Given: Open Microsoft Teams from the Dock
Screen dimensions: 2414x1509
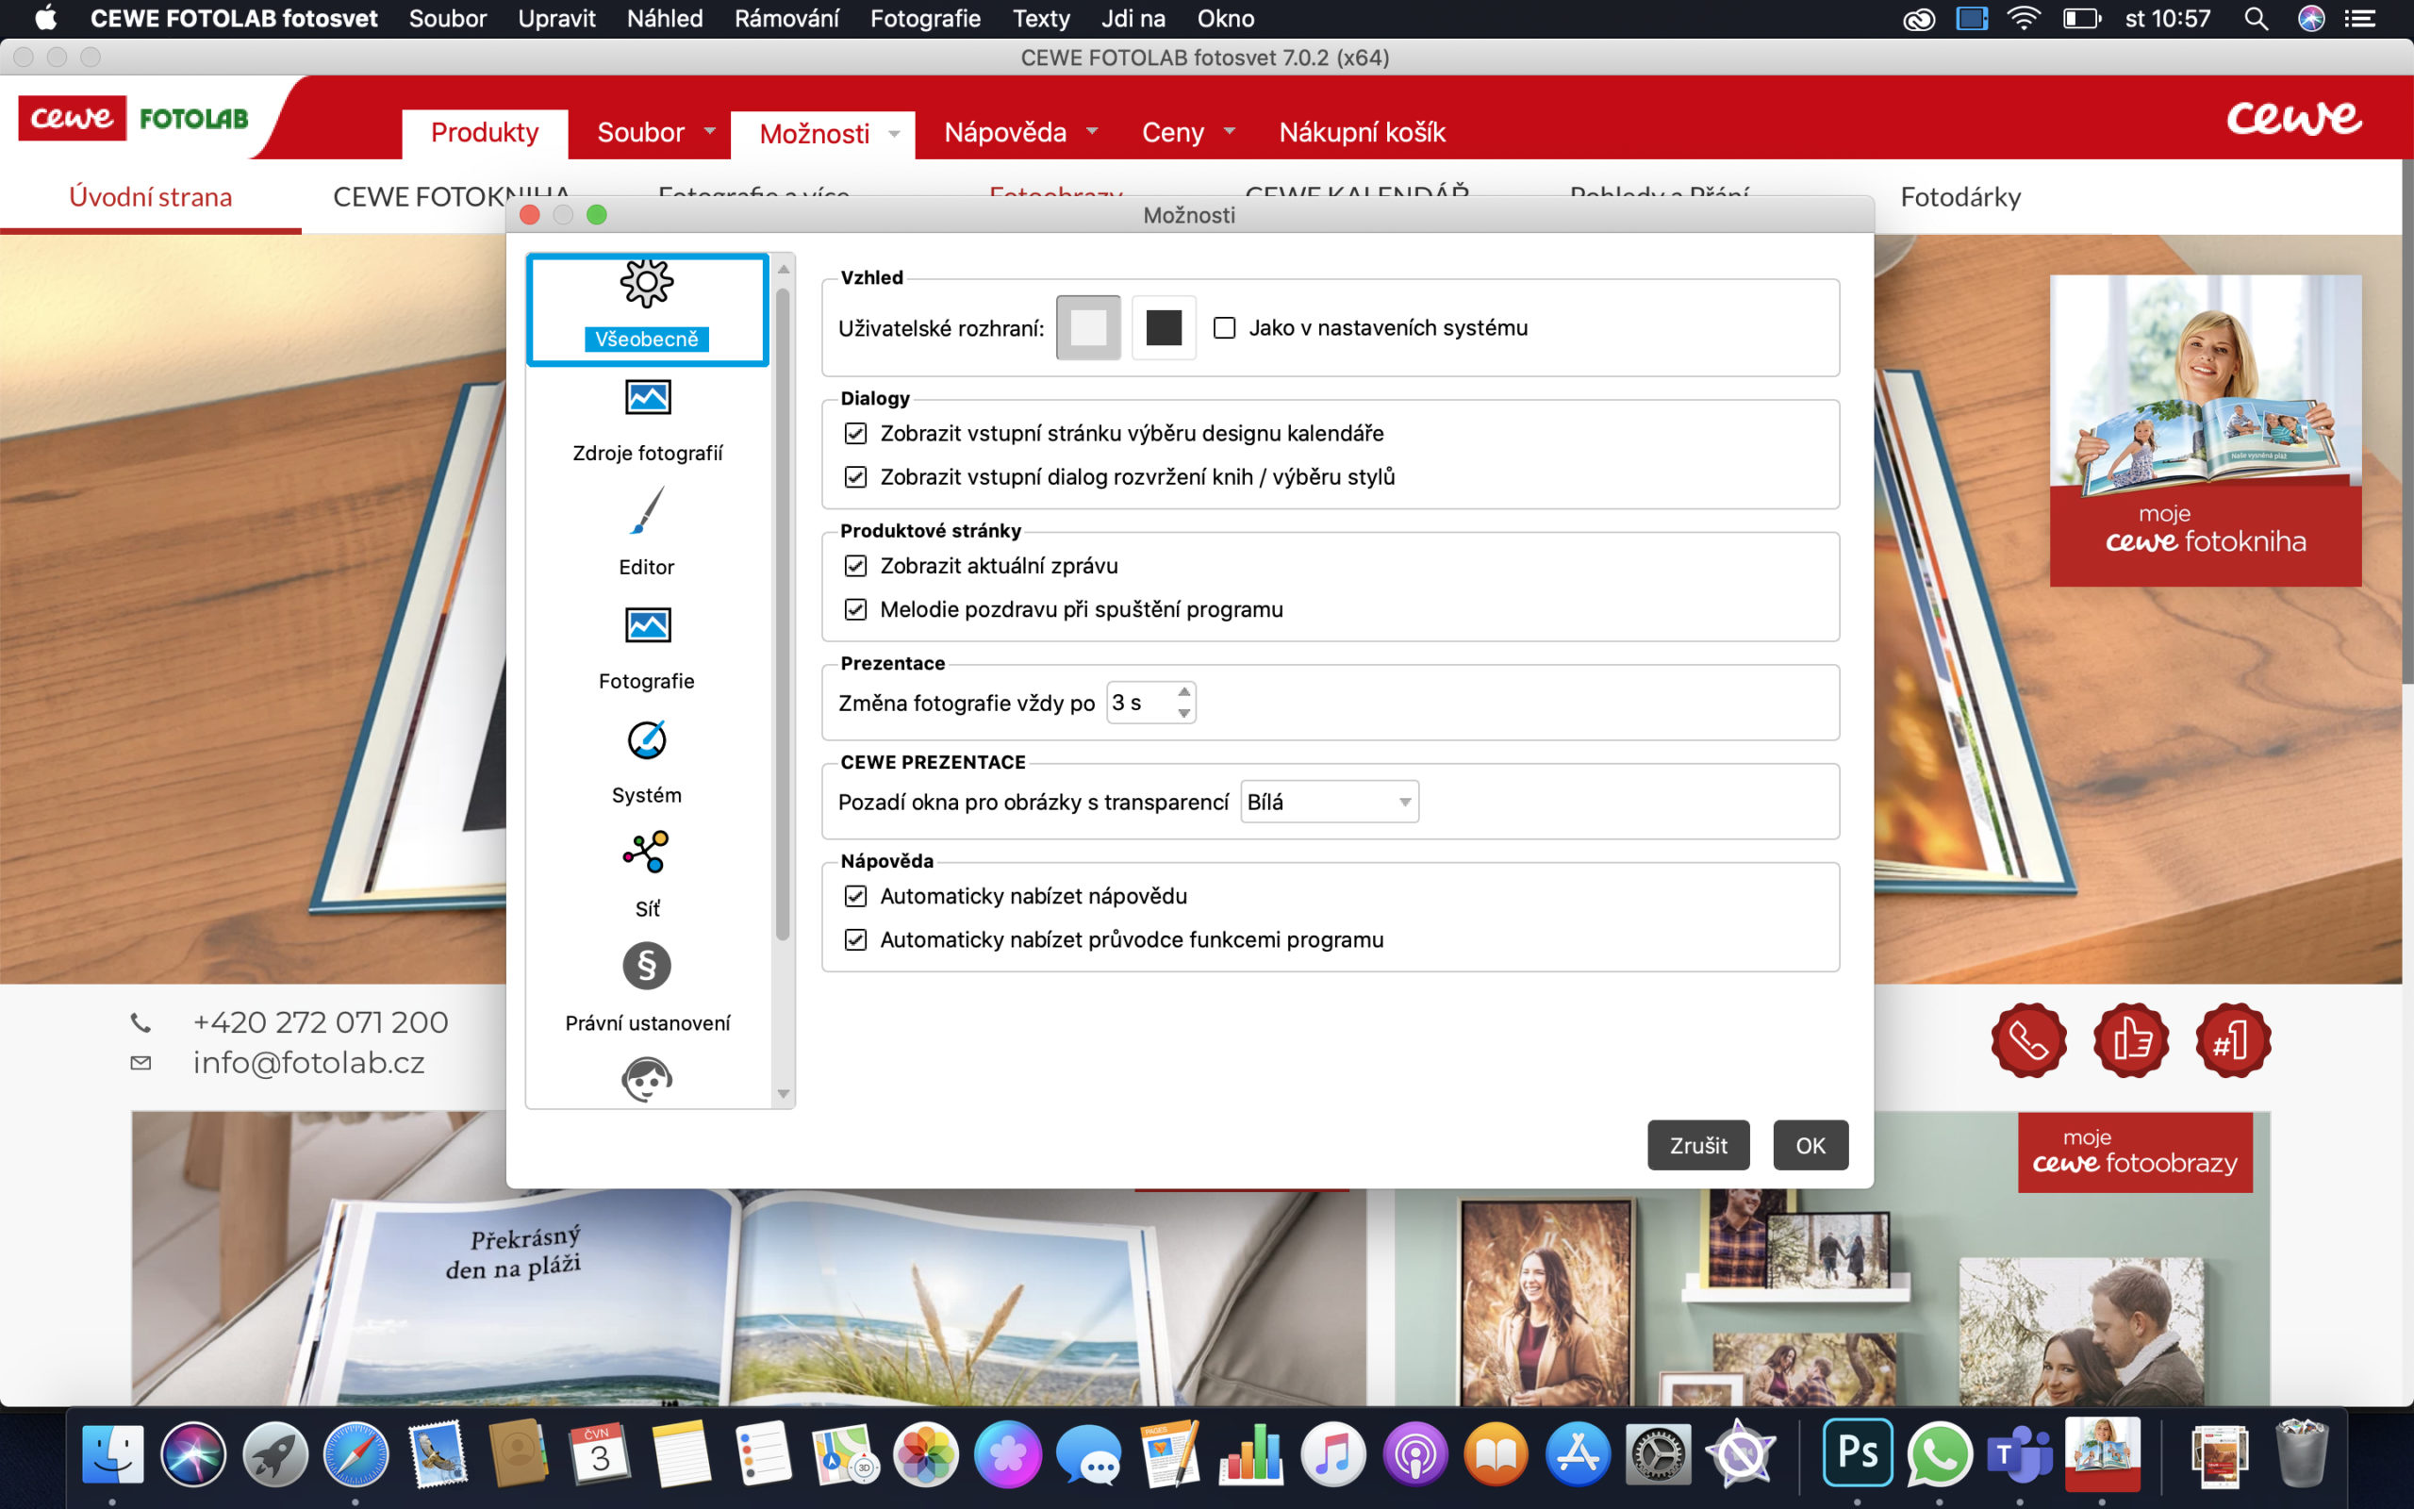Looking at the screenshot, I should (x=2021, y=1453).
